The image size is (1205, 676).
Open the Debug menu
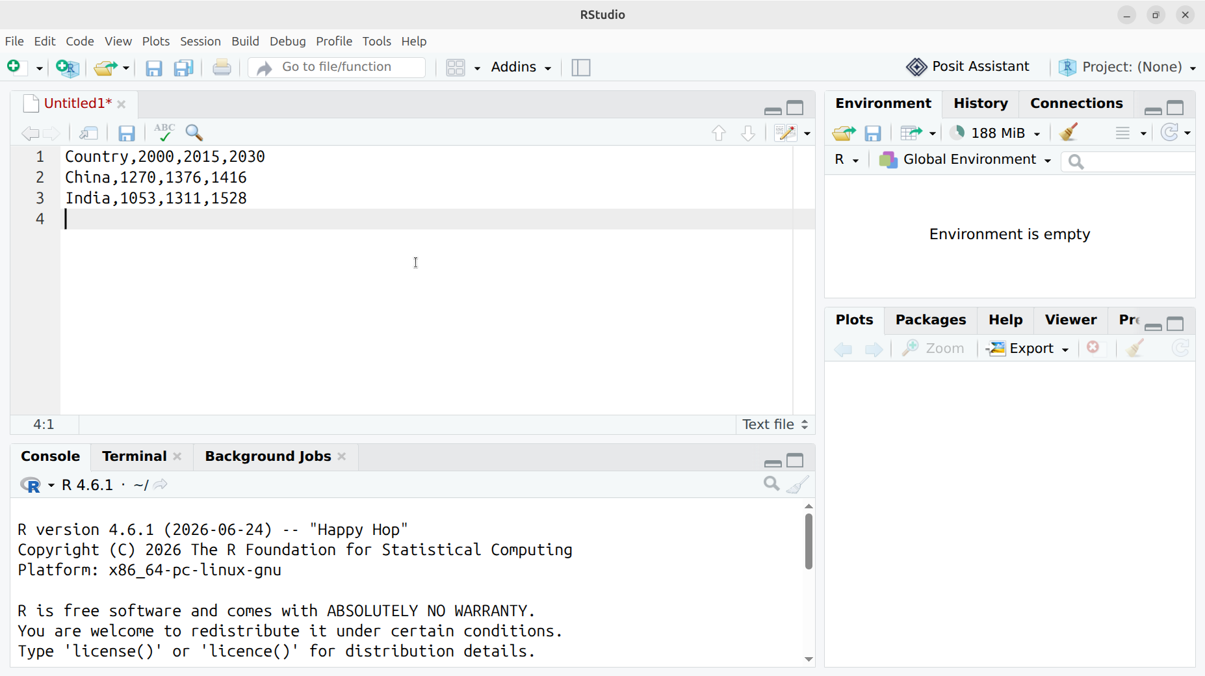coord(288,41)
